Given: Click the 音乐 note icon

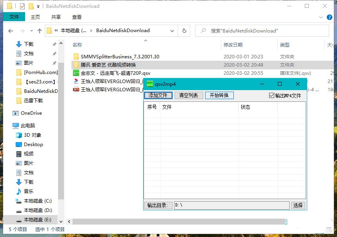Looking at the screenshot, I should [19, 192].
